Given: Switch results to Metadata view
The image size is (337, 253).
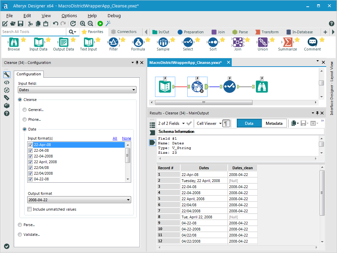Looking at the screenshot, I should click(x=274, y=123).
